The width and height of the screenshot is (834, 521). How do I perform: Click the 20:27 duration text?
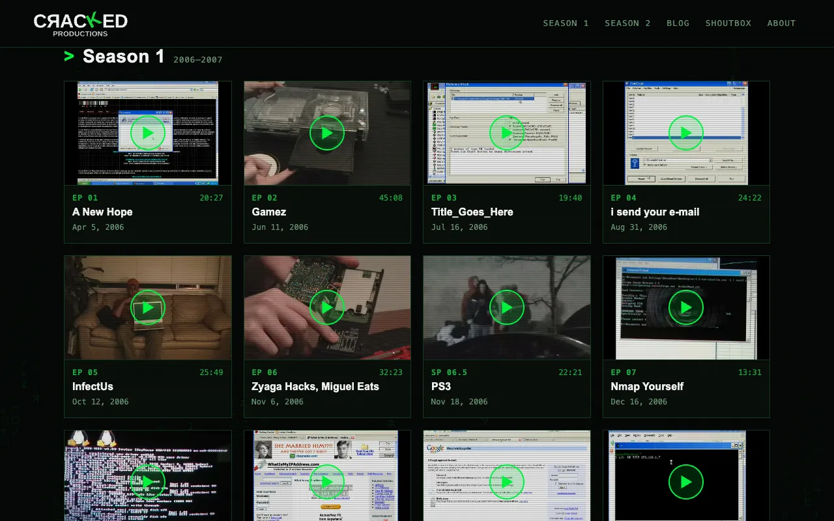[x=211, y=198]
